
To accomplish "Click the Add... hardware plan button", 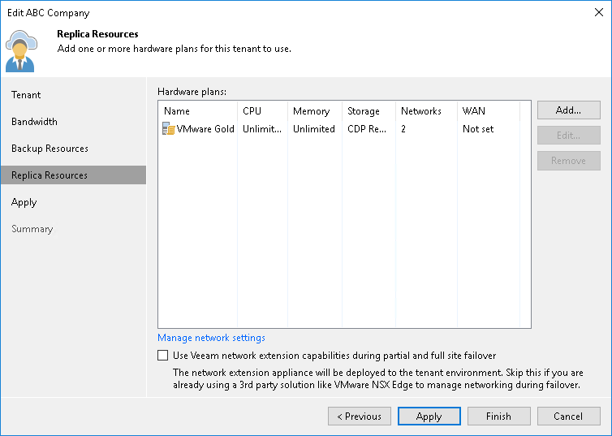I will [x=568, y=110].
